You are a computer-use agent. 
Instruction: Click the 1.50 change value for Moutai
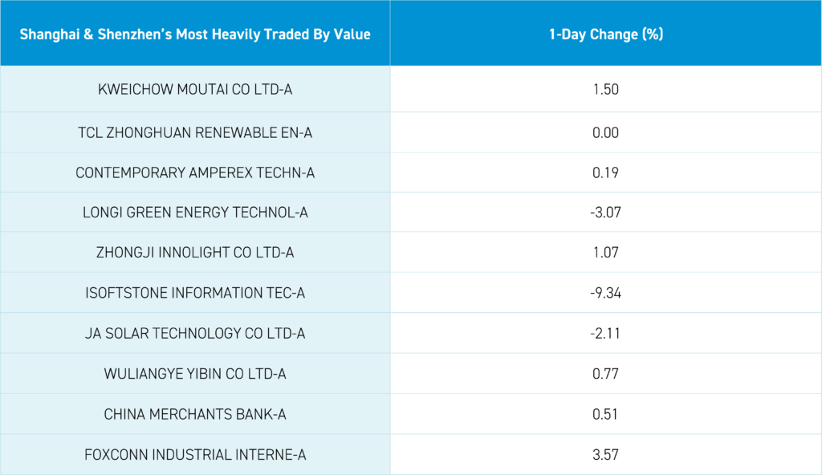[x=605, y=89]
